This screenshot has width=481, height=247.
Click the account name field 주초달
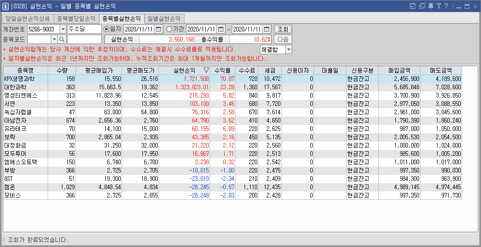84,30
